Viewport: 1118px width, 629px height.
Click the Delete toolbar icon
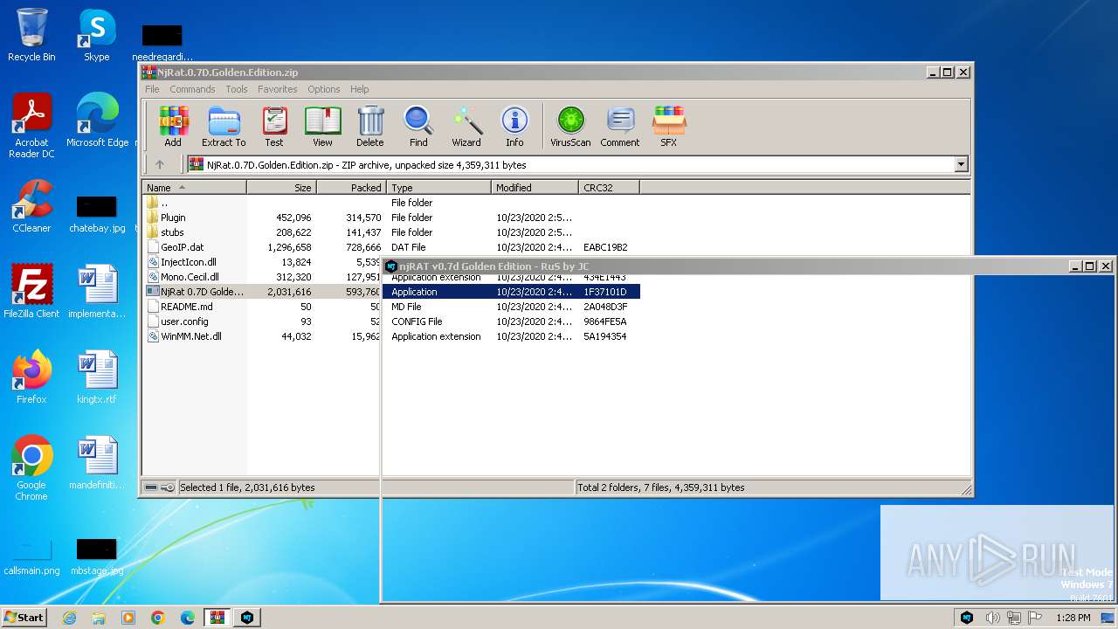pyautogui.click(x=370, y=127)
